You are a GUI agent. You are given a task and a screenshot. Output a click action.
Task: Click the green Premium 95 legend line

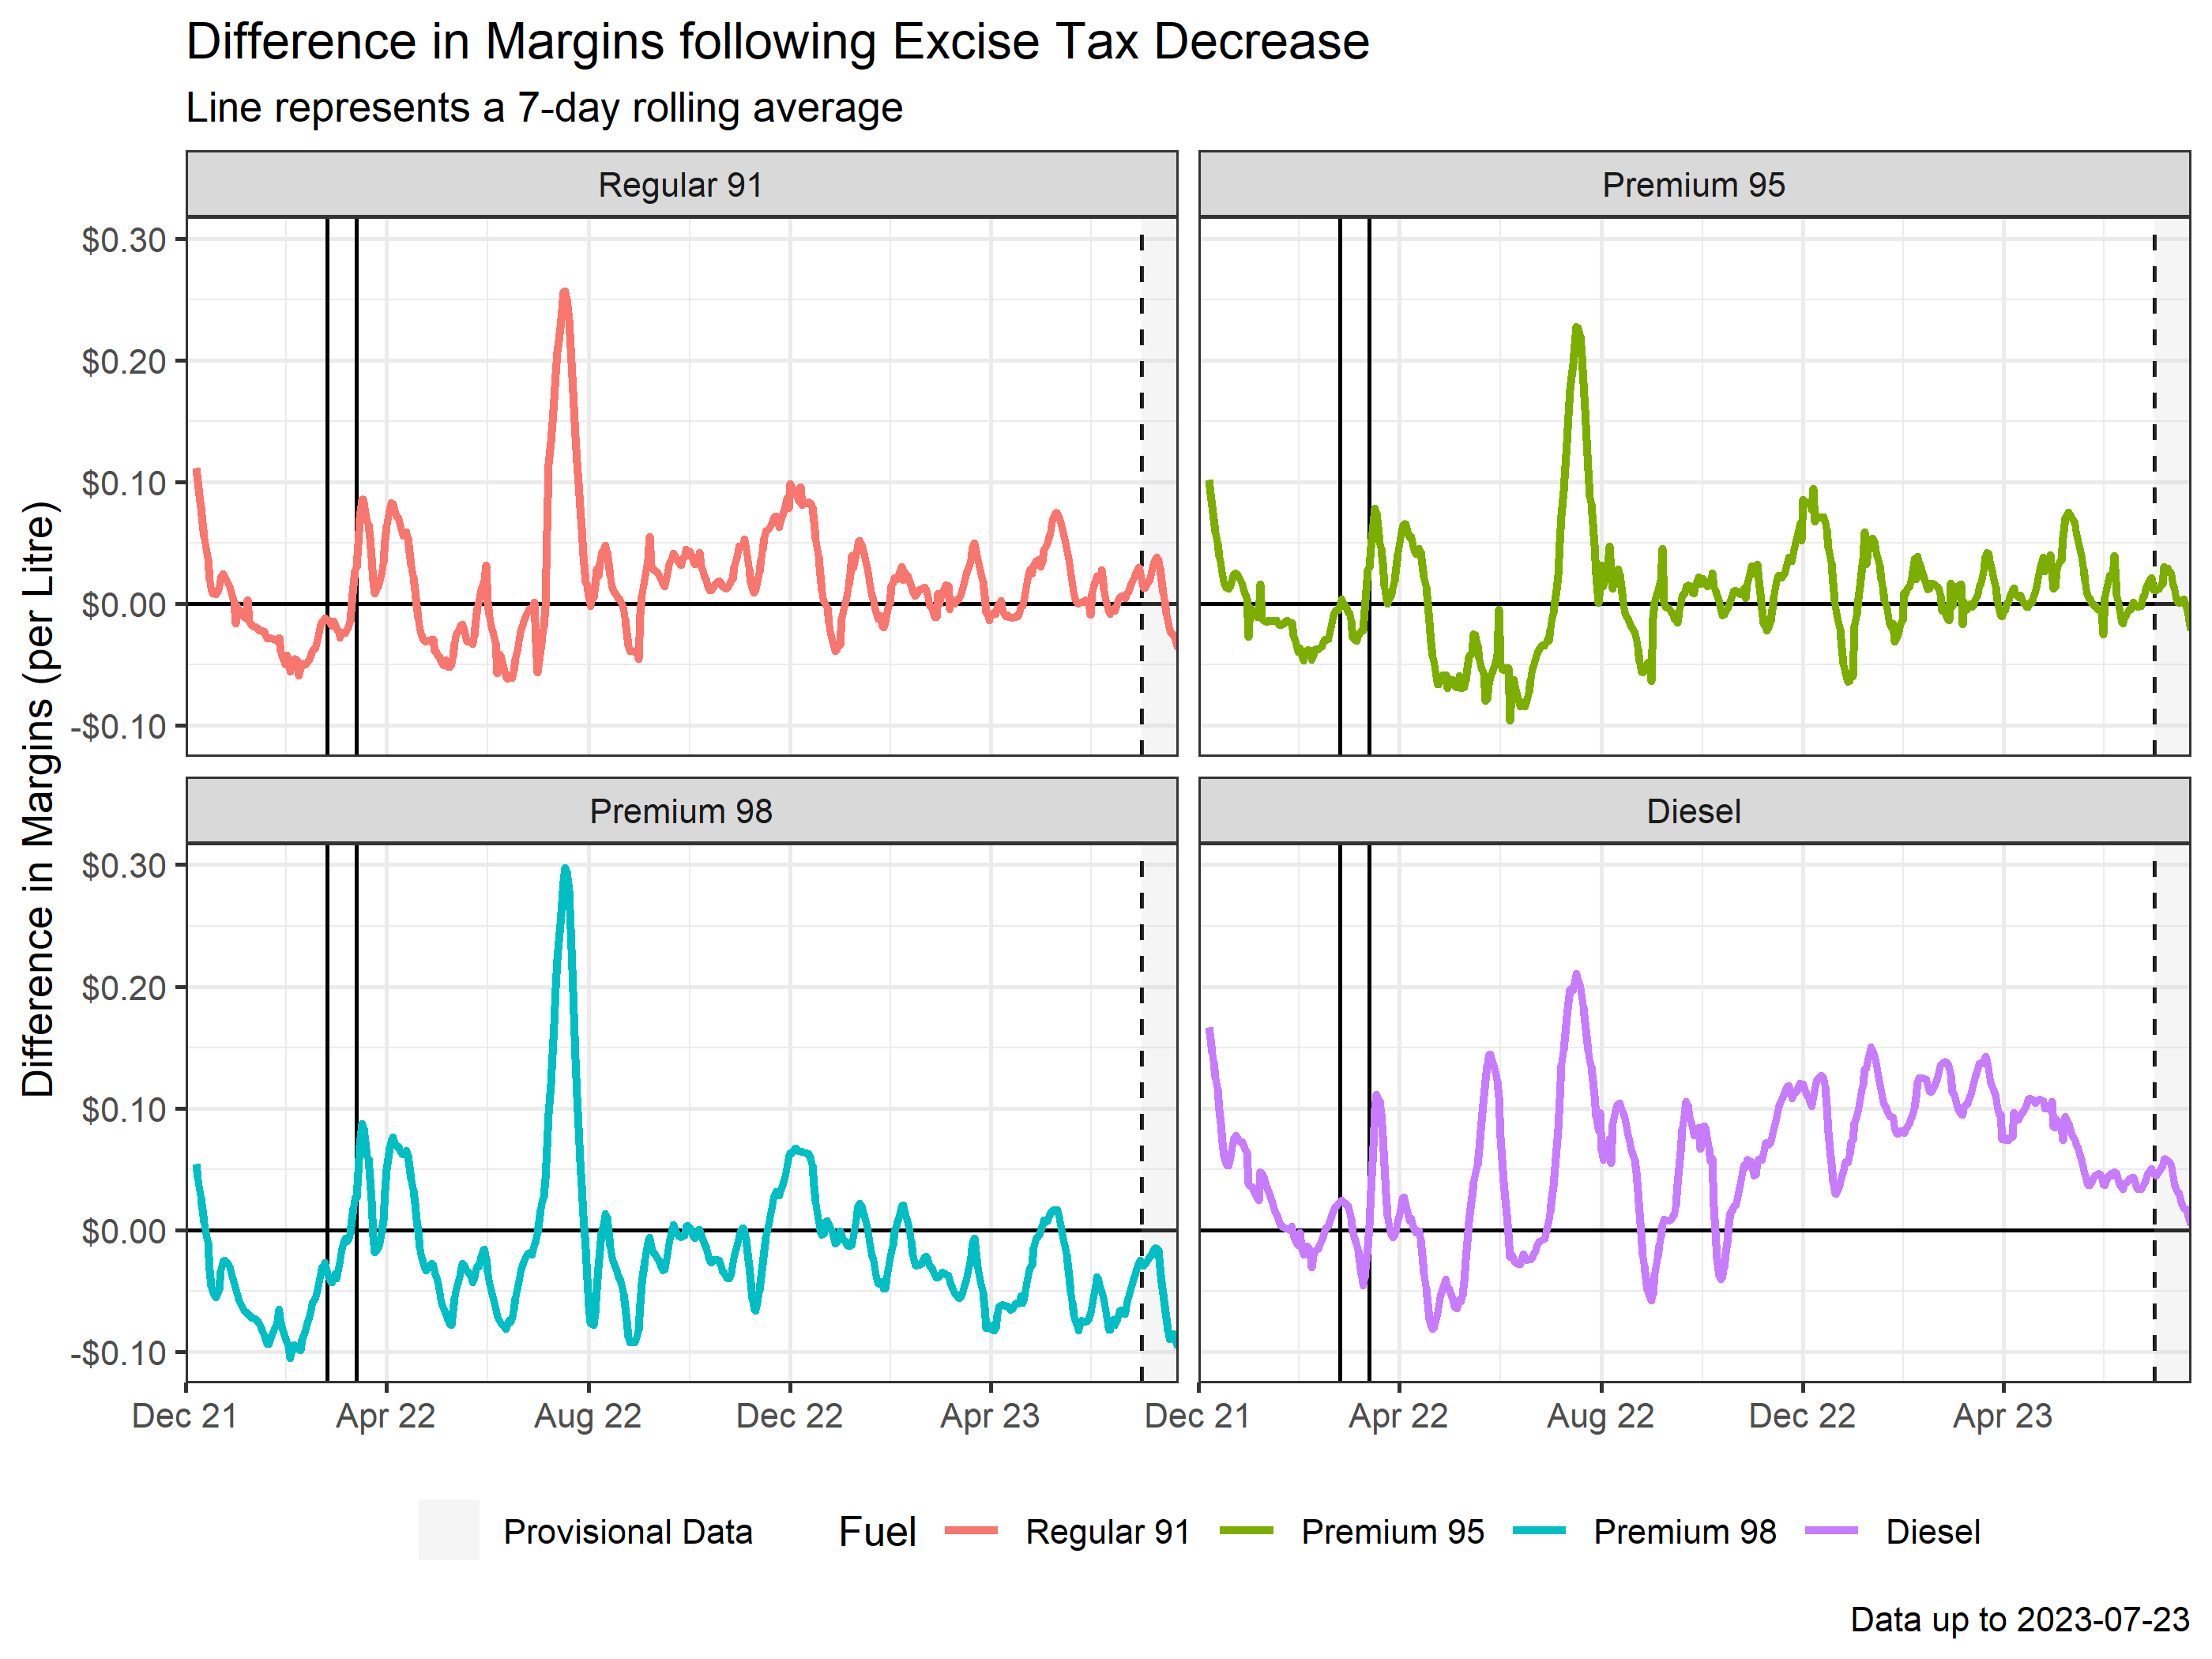coord(1247,1530)
